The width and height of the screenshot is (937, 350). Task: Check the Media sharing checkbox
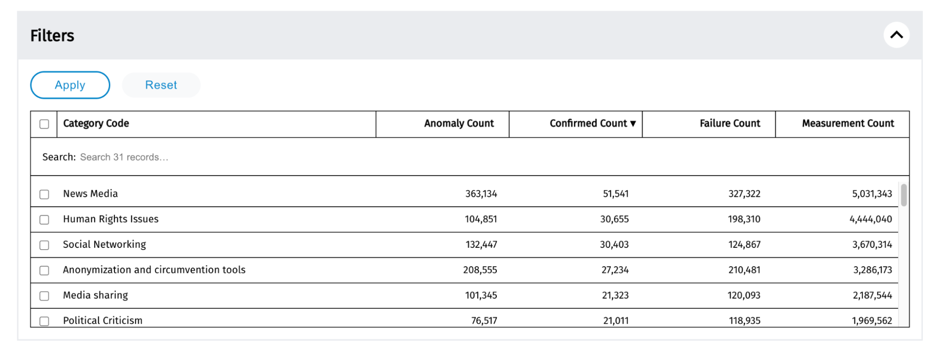coord(45,296)
